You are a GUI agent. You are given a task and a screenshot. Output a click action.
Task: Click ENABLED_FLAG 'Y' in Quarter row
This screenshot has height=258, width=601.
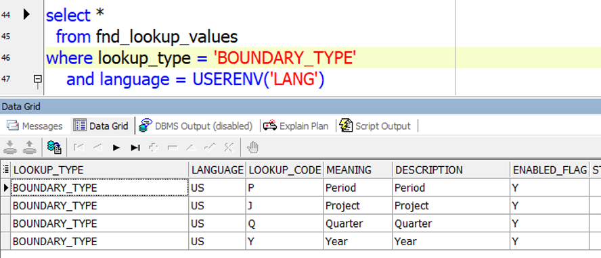[550, 224]
